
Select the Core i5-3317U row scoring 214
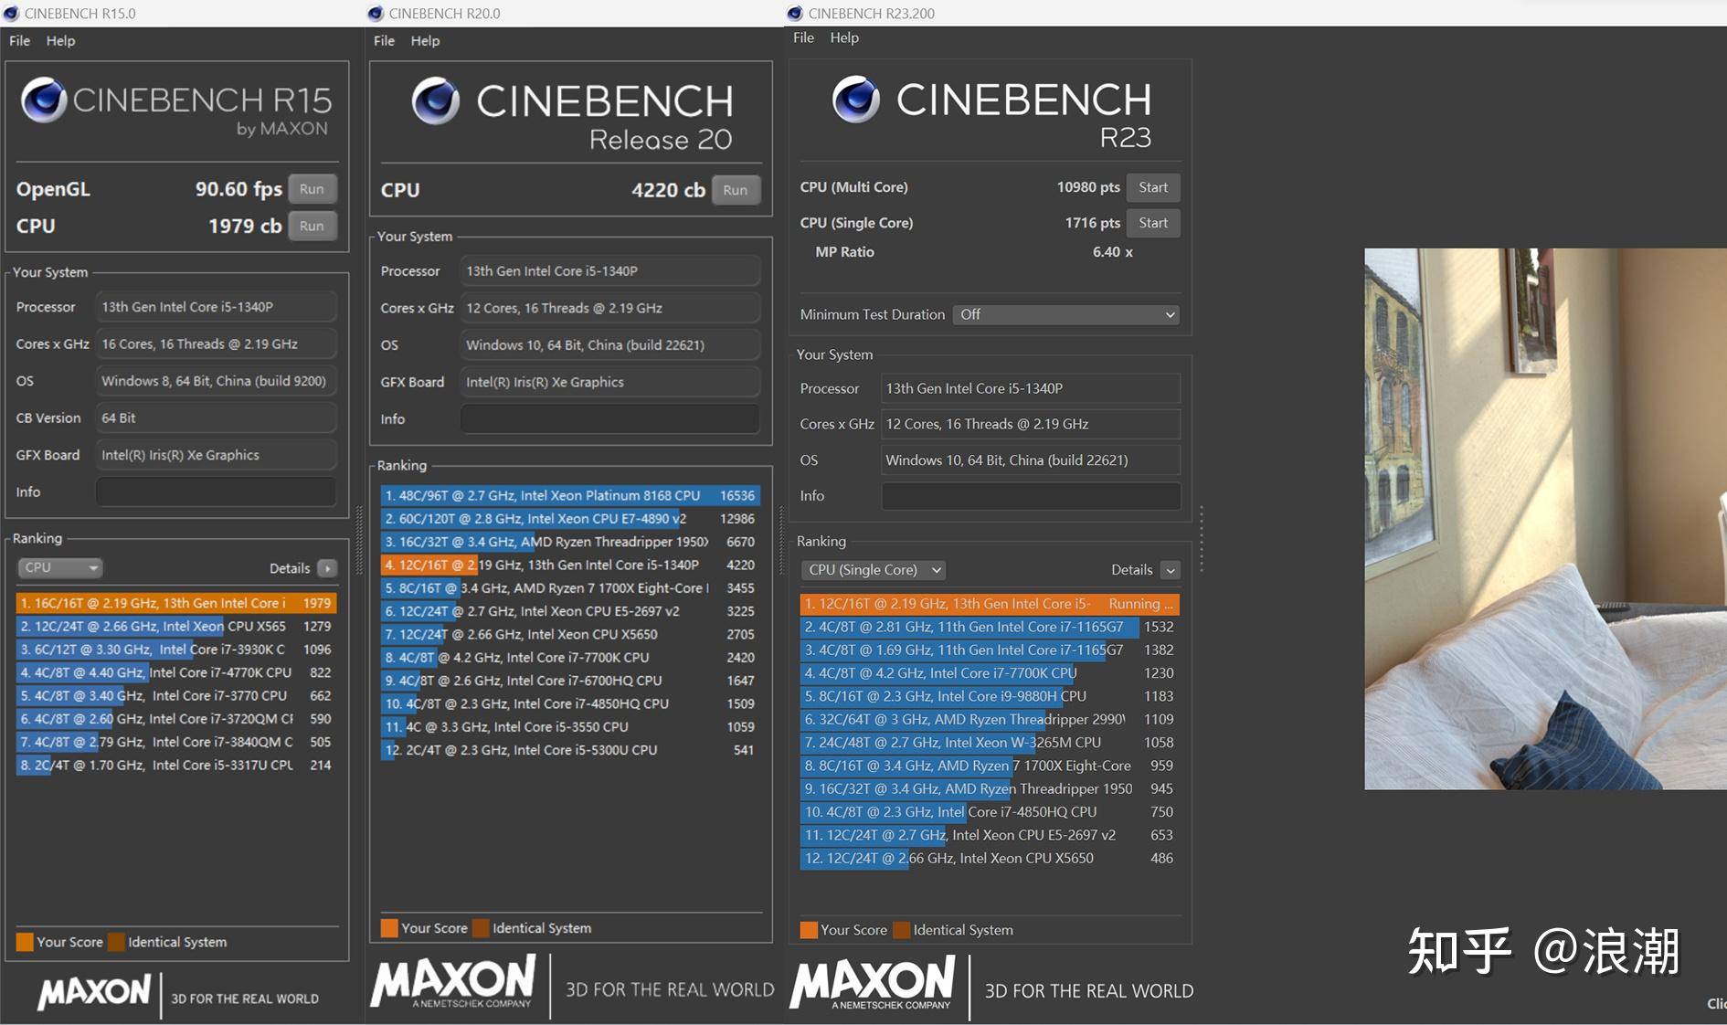[176, 766]
